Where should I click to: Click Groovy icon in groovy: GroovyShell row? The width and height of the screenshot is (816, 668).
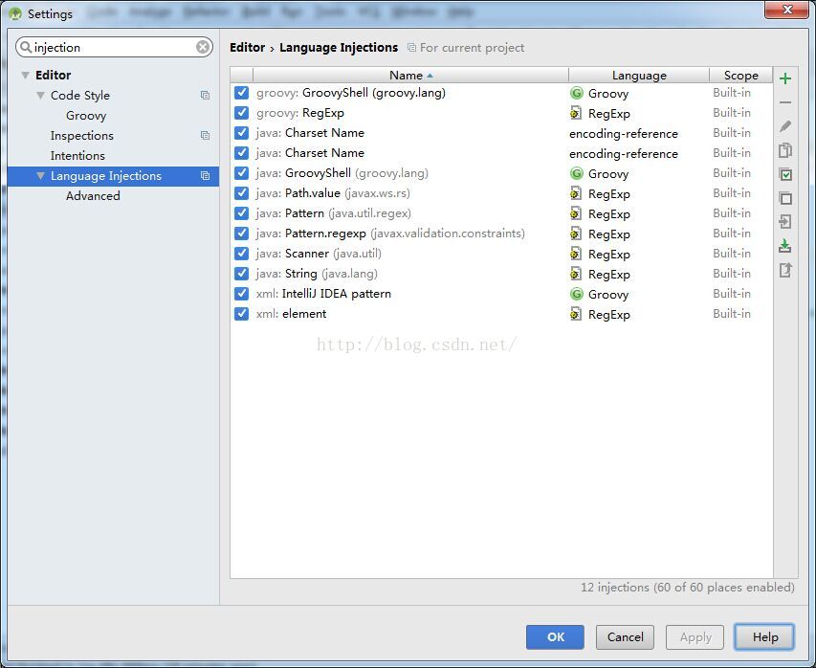(x=576, y=93)
